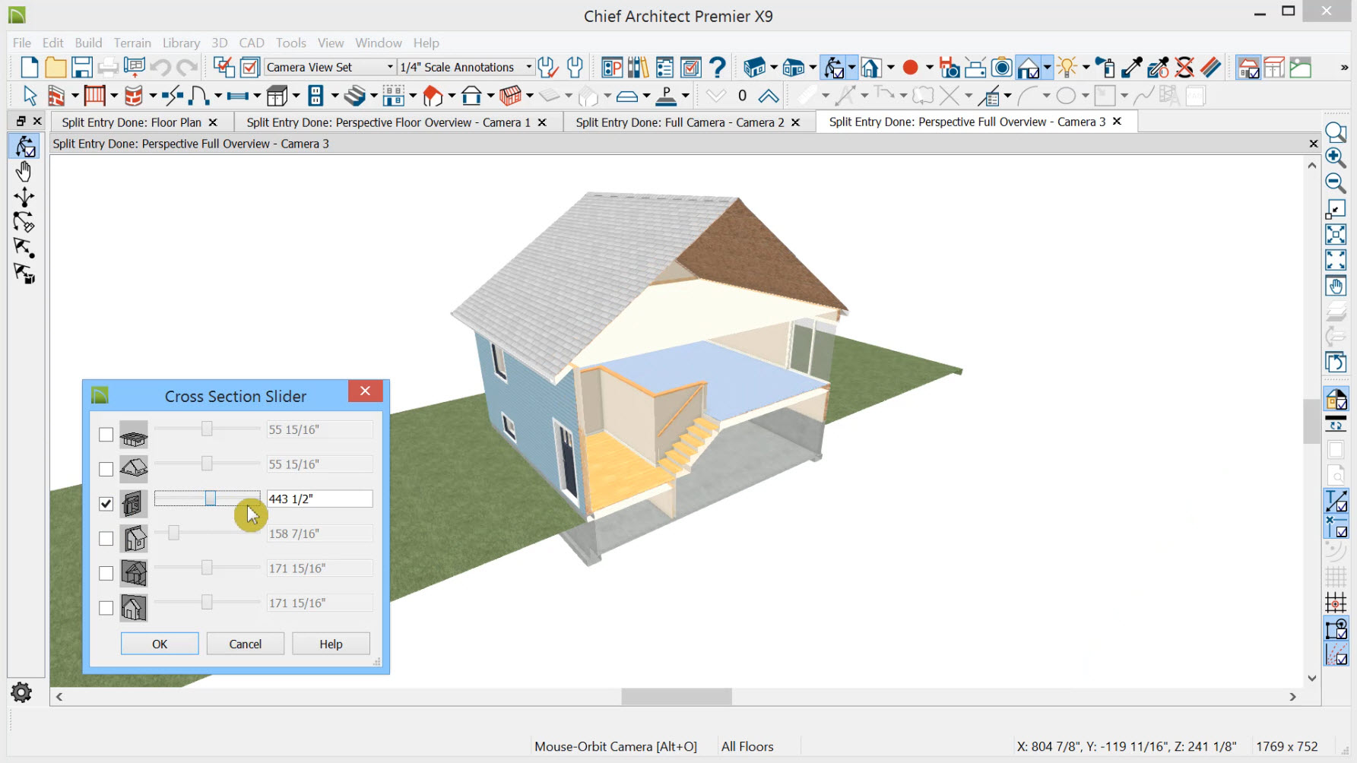
Task: Click OK in Cross Section Slider dialog
Action: 160,644
